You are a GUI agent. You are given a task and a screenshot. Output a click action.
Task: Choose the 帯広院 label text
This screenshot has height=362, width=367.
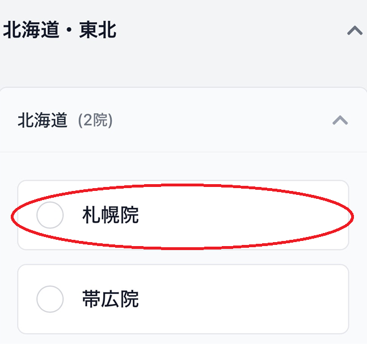[x=111, y=299]
